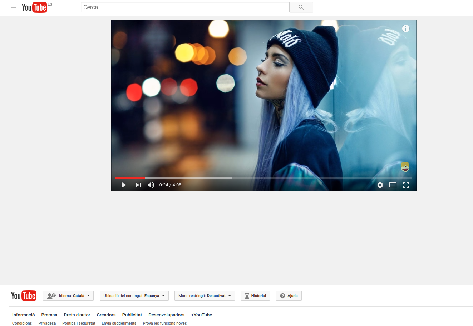Screen dimensions: 473x326
Task: Click the search magnifier button
Action: click(301, 7)
